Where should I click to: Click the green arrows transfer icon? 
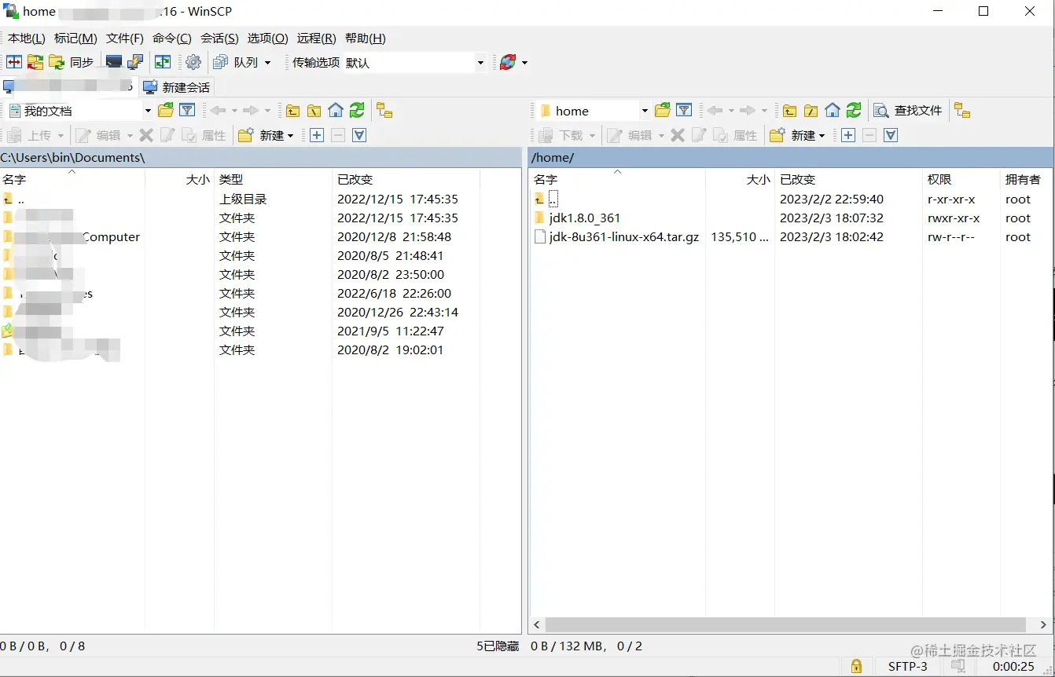pos(163,62)
